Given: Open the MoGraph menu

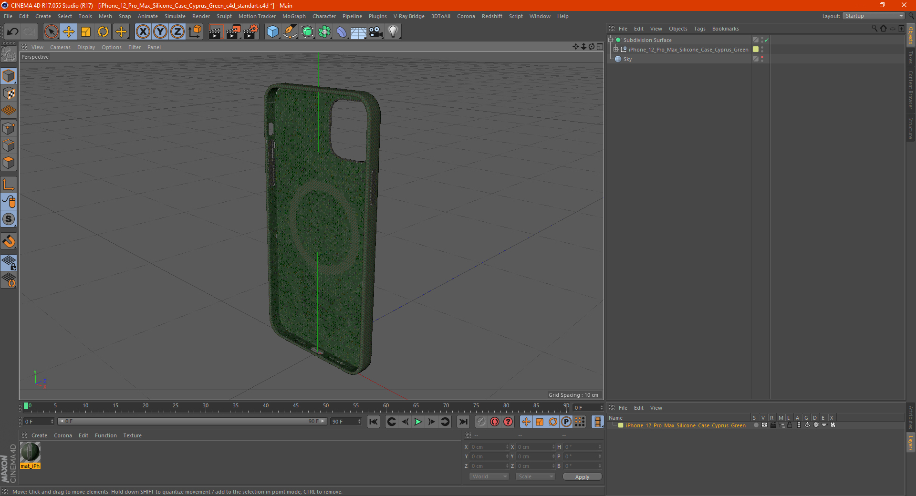Looking at the screenshot, I should pyautogui.click(x=294, y=16).
